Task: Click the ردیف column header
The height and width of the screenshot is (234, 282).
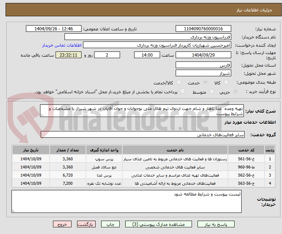Action: coord(270,150)
